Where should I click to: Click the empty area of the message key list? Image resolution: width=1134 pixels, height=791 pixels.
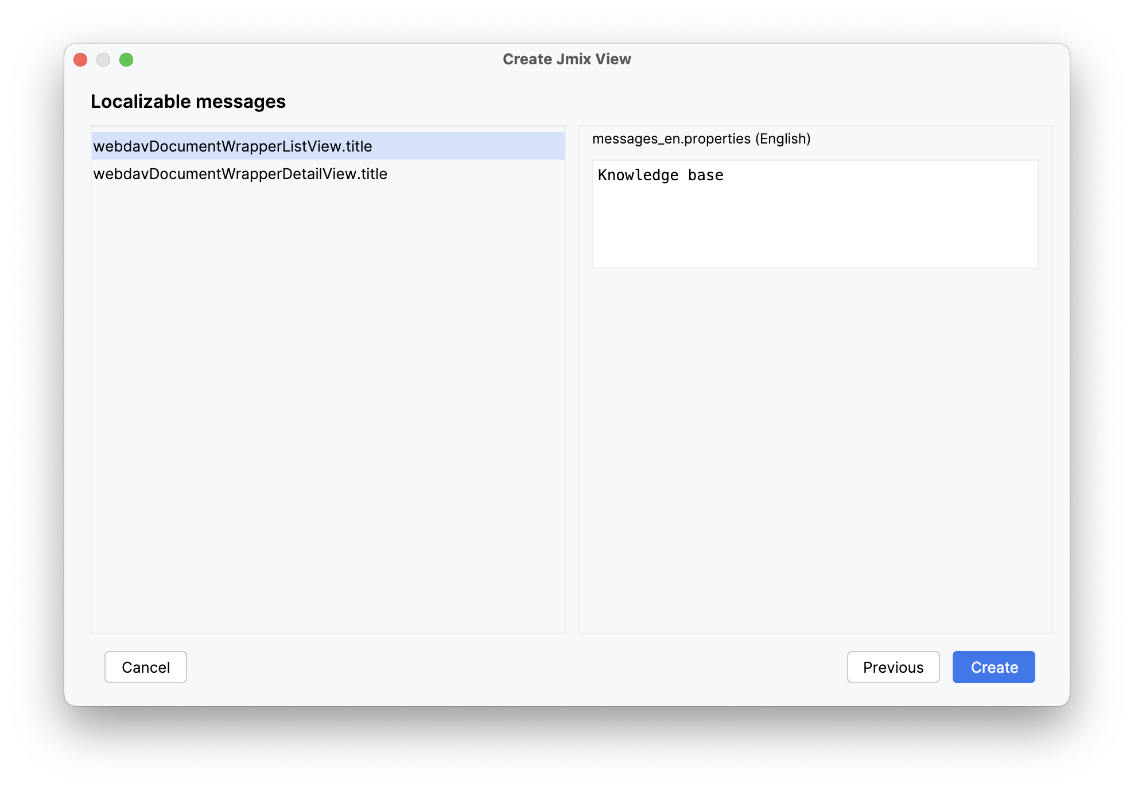tap(327, 402)
